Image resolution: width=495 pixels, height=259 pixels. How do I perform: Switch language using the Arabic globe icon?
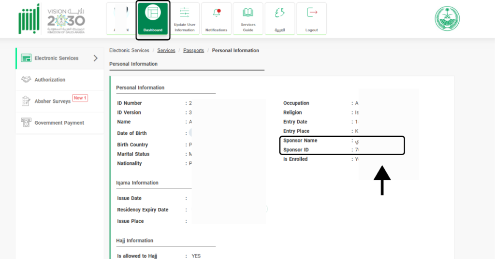coord(279,14)
